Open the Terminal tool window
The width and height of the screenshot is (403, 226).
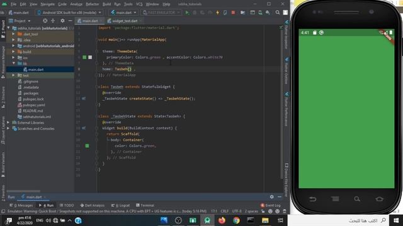145,205
